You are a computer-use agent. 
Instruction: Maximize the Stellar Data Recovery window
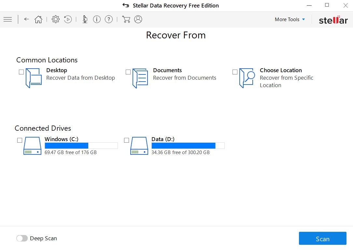[327, 5]
